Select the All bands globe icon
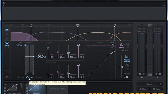This screenshot has height=94, width=168. [128, 45]
